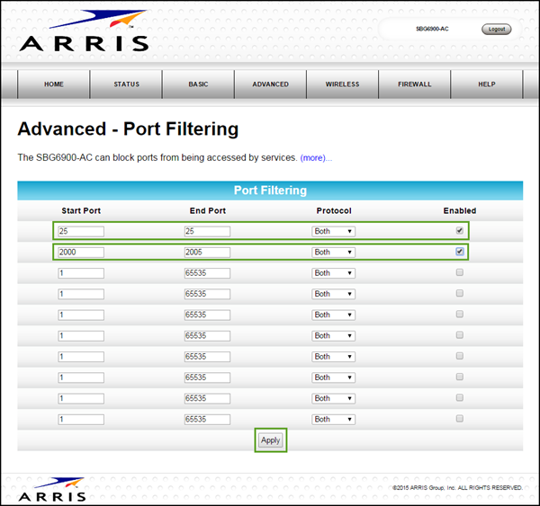Click the Start Port field containing 2000

pos(81,253)
